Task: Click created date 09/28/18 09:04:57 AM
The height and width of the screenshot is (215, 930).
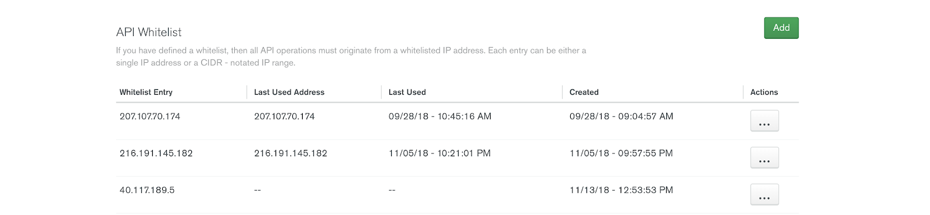Action: pos(621,116)
